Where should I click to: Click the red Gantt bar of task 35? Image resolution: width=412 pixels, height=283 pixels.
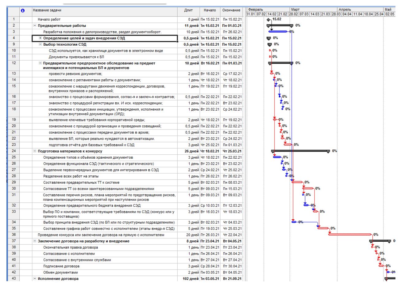pos(323,228)
